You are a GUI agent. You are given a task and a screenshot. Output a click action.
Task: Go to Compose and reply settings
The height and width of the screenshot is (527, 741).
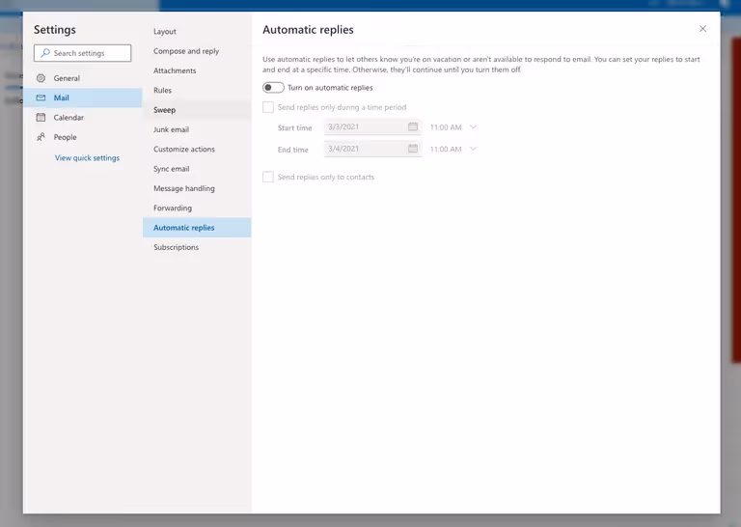[x=186, y=51]
